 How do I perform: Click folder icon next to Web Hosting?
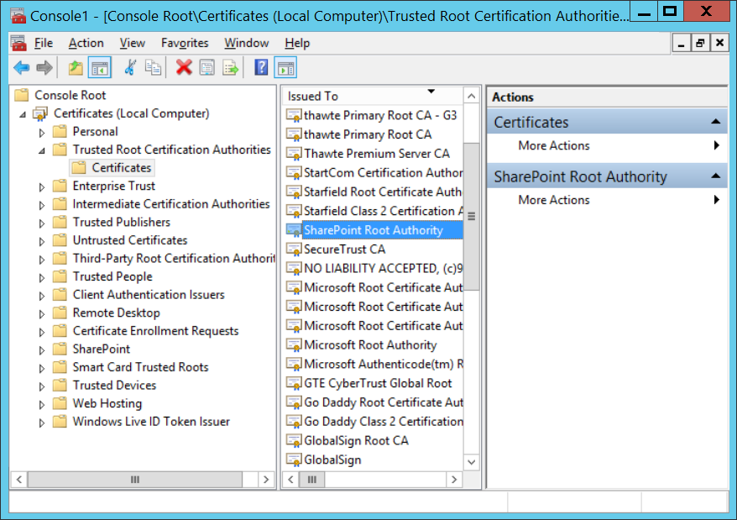pos(60,403)
